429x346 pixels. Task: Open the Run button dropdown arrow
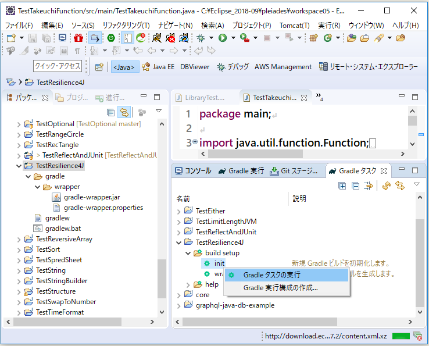[233, 38]
